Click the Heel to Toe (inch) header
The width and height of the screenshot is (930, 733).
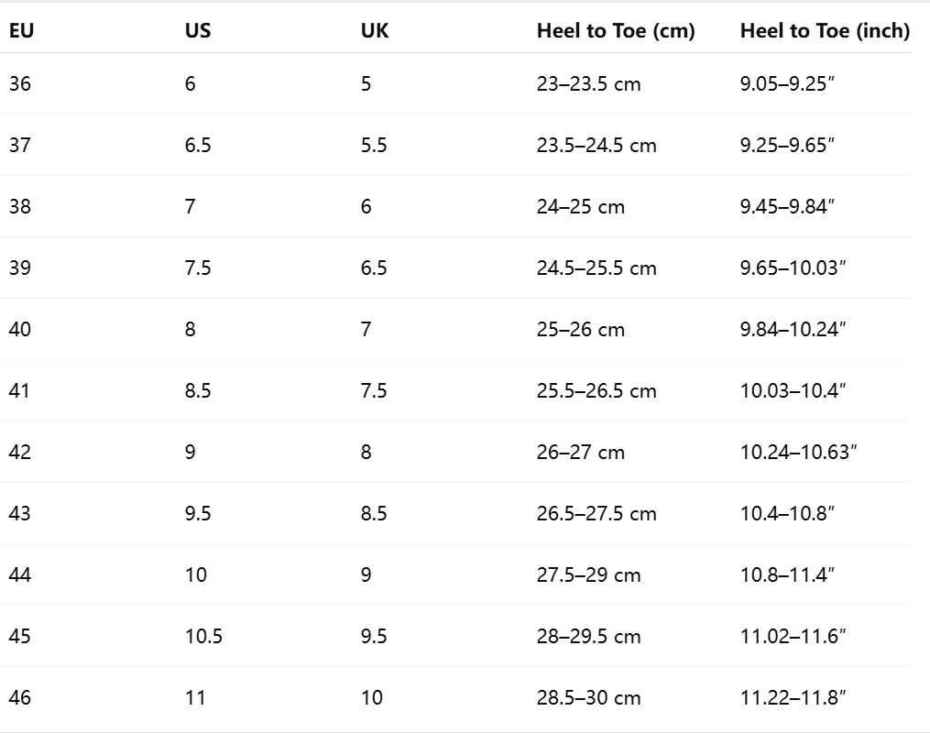click(x=825, y=31)
